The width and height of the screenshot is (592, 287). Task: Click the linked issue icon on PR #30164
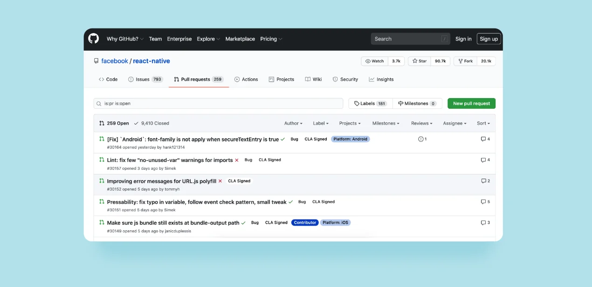(421, 139)
